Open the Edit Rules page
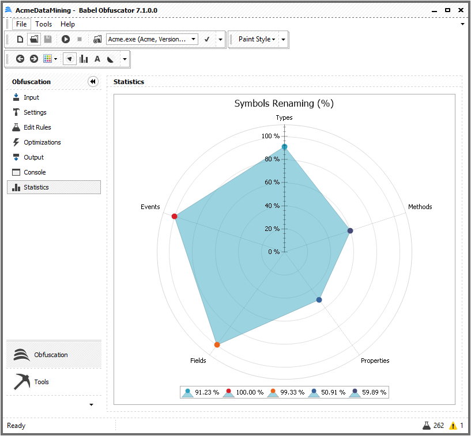The image size is (471, 436). pyautogui.click(x=37, y=127)
